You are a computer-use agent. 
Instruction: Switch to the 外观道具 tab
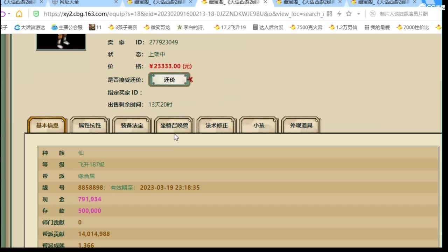tap(301, 125)
